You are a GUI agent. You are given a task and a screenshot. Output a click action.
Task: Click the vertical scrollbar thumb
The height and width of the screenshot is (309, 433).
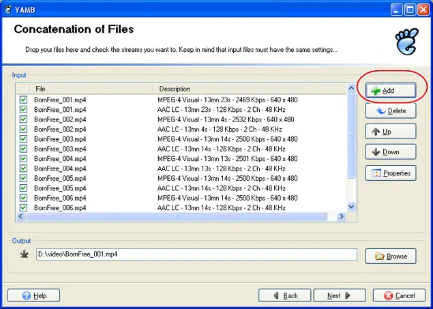coord(351,136)
